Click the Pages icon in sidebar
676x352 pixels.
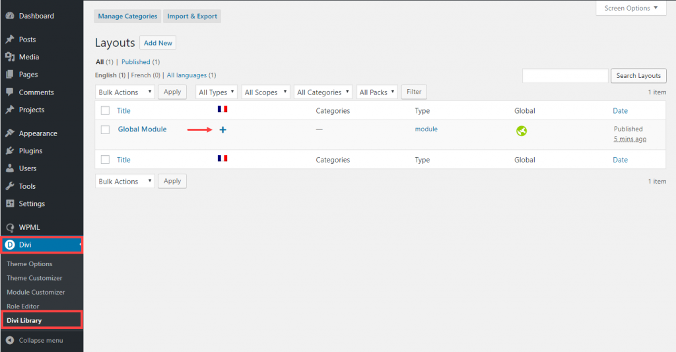9,75
